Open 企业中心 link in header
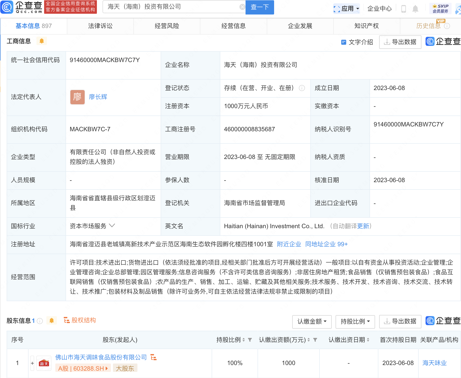 click(x=379, y=9)
